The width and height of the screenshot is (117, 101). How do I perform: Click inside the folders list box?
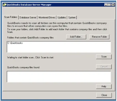pos(59,47)
